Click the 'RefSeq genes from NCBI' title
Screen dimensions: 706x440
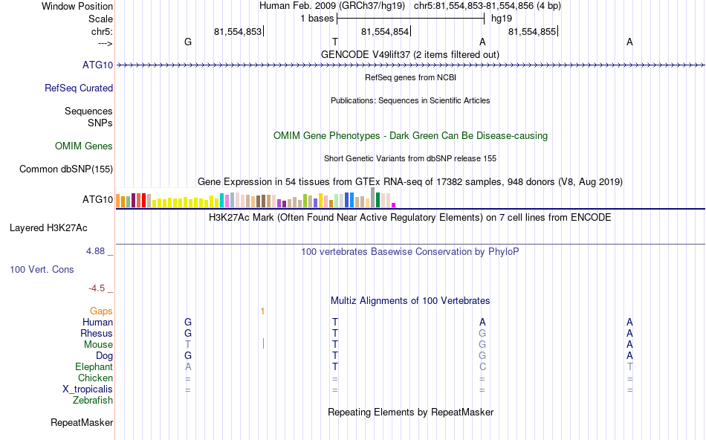pos(410,77)
